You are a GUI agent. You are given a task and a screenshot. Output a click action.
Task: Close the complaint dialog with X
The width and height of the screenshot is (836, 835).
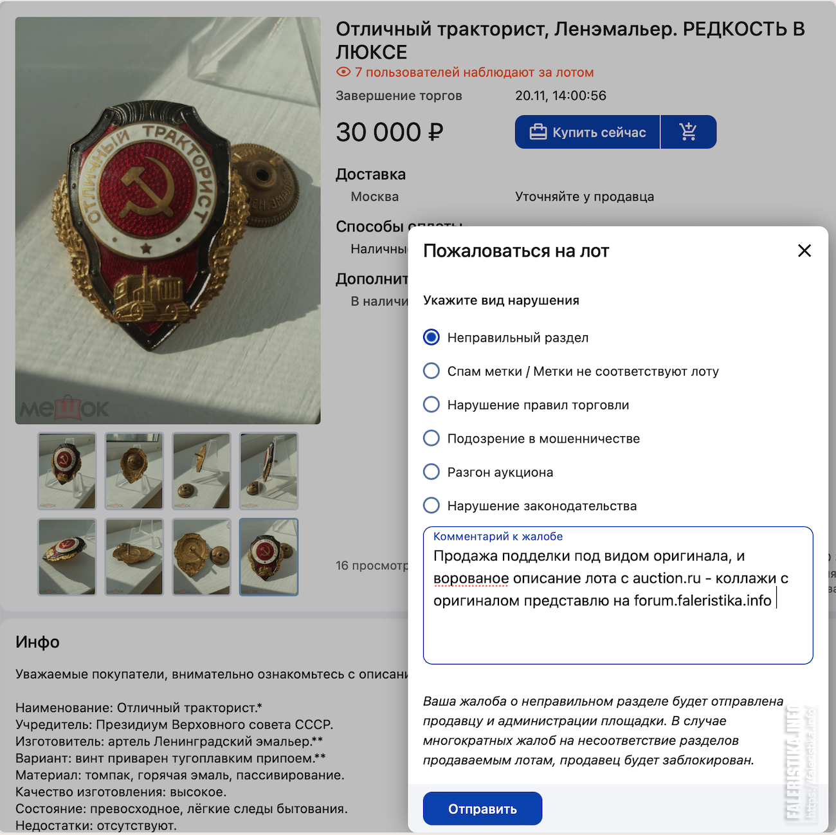point(804,251)
